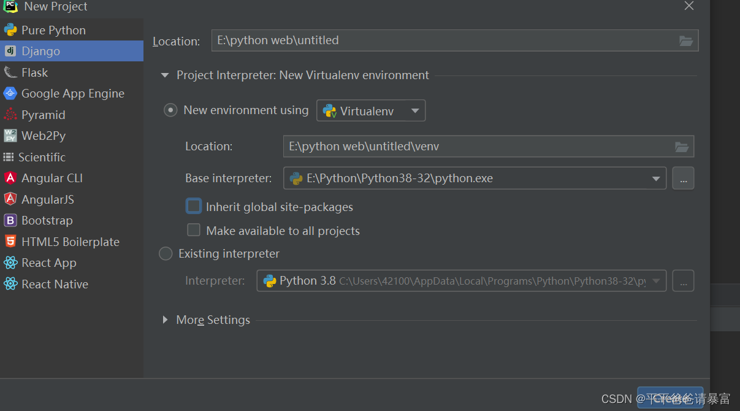Expand the More Settings section
Viewport: 740px width, 411px height.
[165, 320]
